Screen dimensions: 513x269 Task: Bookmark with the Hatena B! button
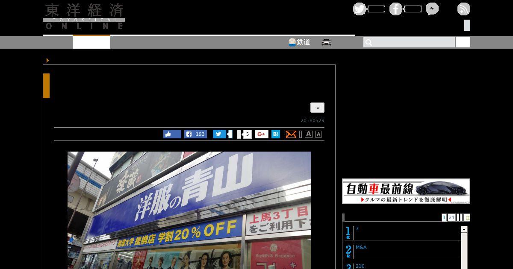coord(276,134)
